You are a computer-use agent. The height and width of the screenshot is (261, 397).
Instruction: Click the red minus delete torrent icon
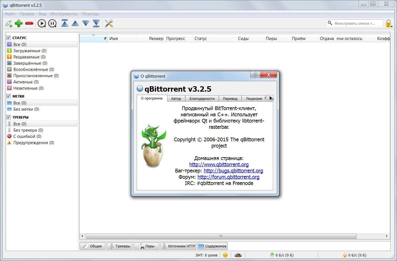(x=29, y=23)
